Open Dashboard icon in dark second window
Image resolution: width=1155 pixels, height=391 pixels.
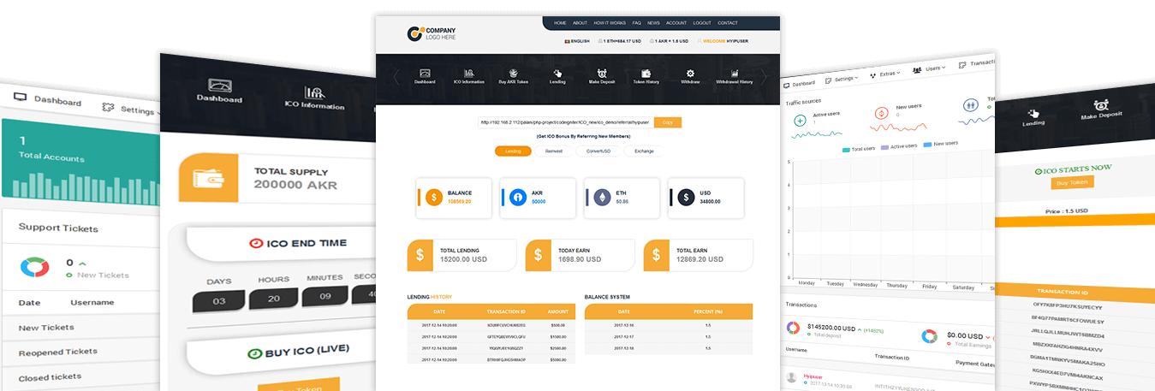(x=219, y=86)
